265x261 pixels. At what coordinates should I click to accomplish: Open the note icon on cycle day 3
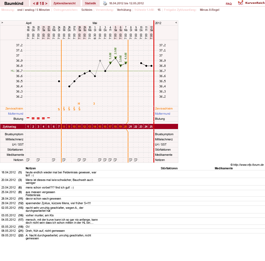click(38, 160)
